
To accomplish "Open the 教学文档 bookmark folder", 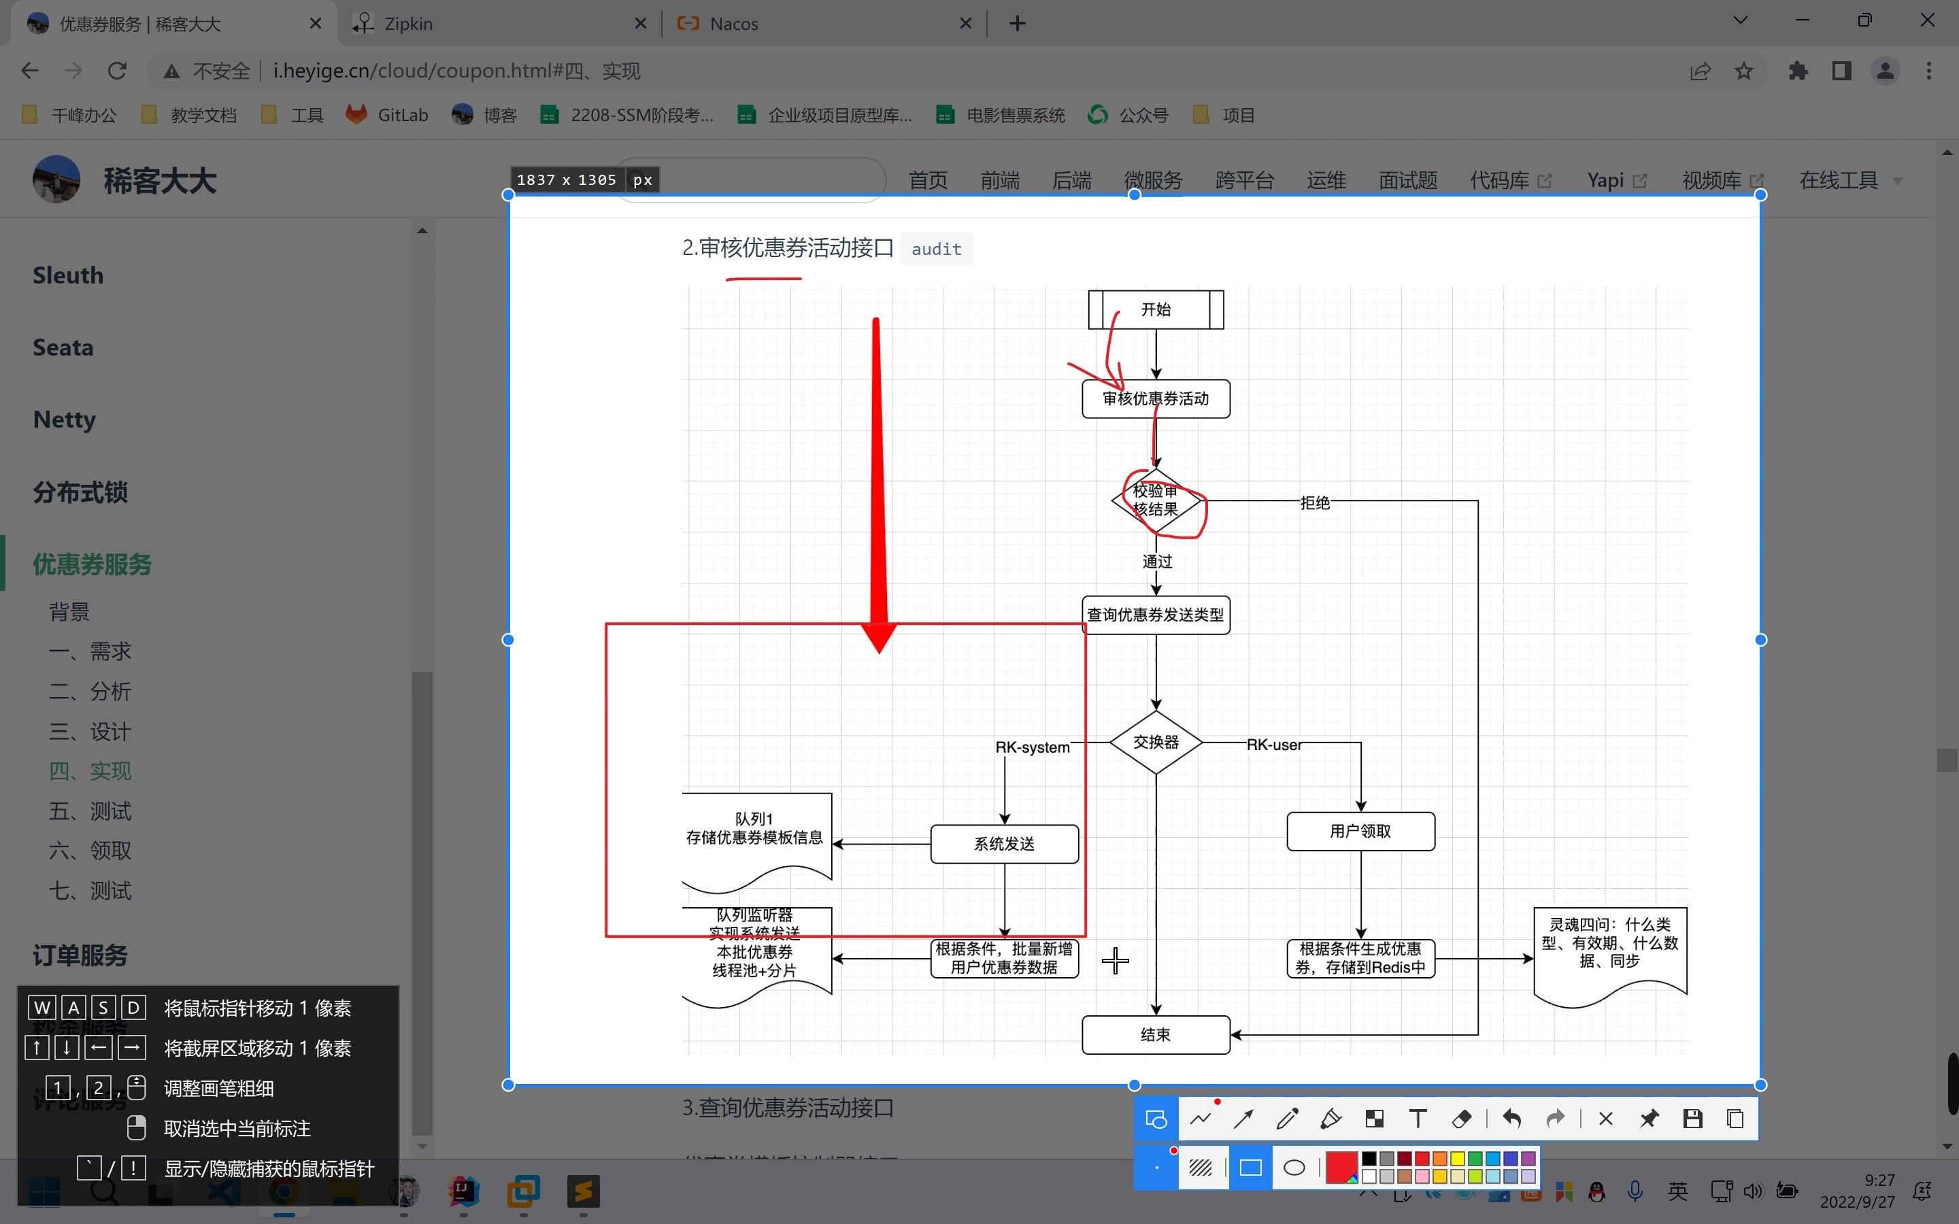I will (189, 115).
